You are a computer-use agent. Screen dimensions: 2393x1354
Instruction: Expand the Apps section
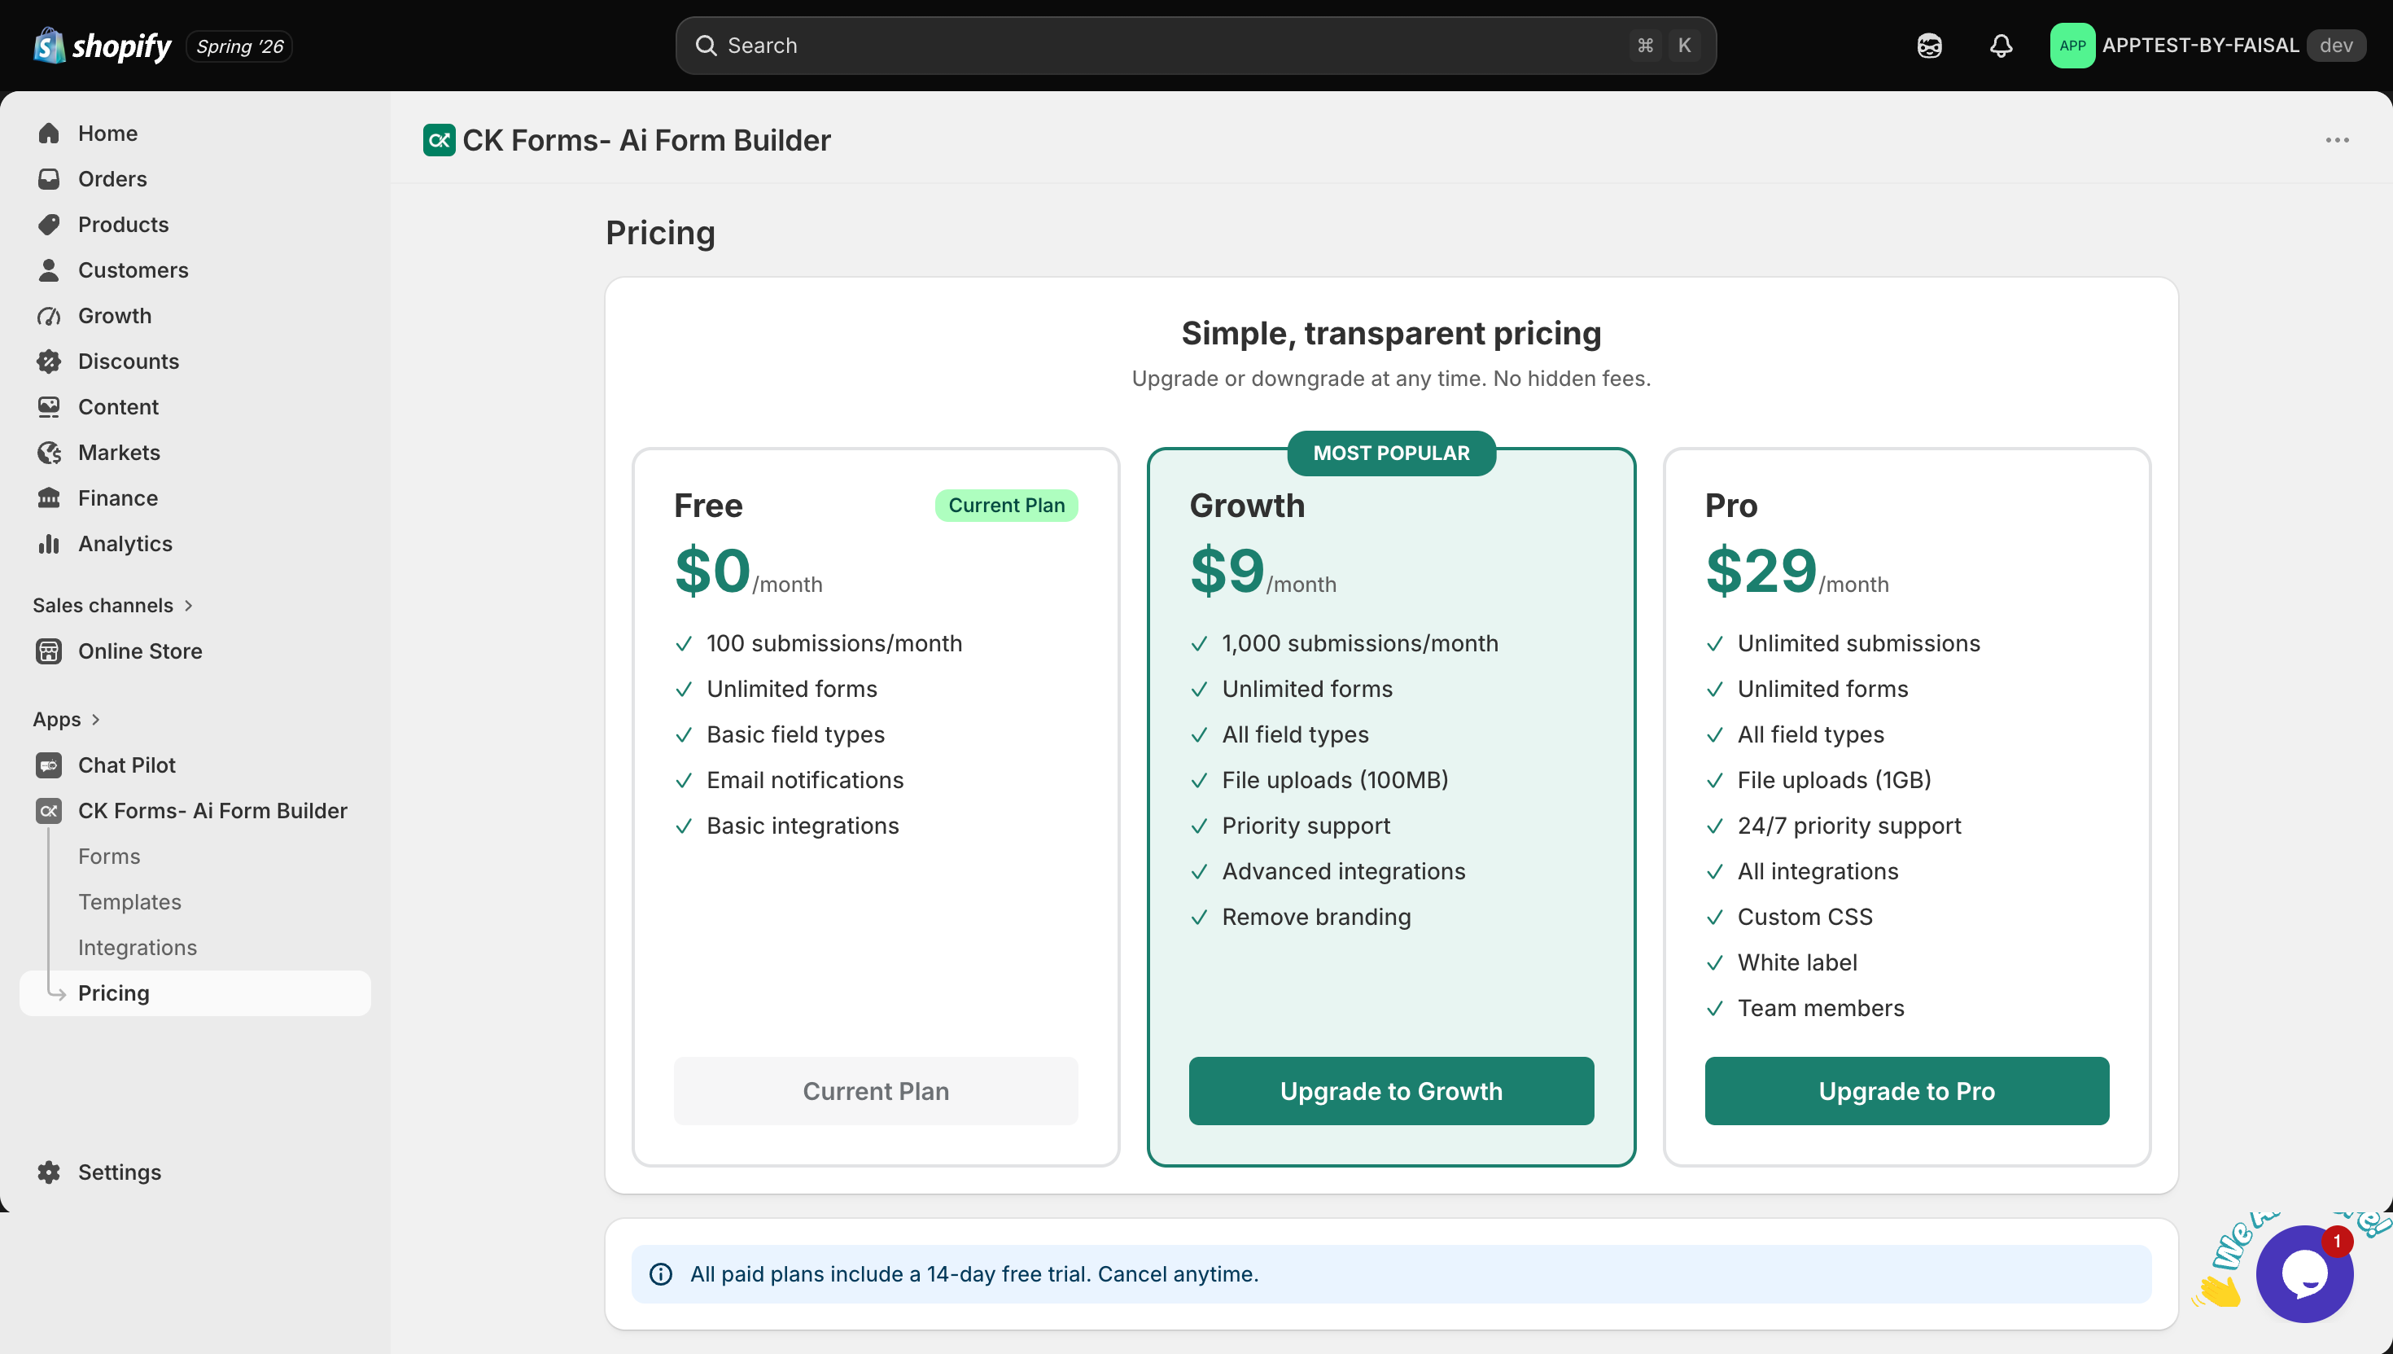(x=66, y=720)
